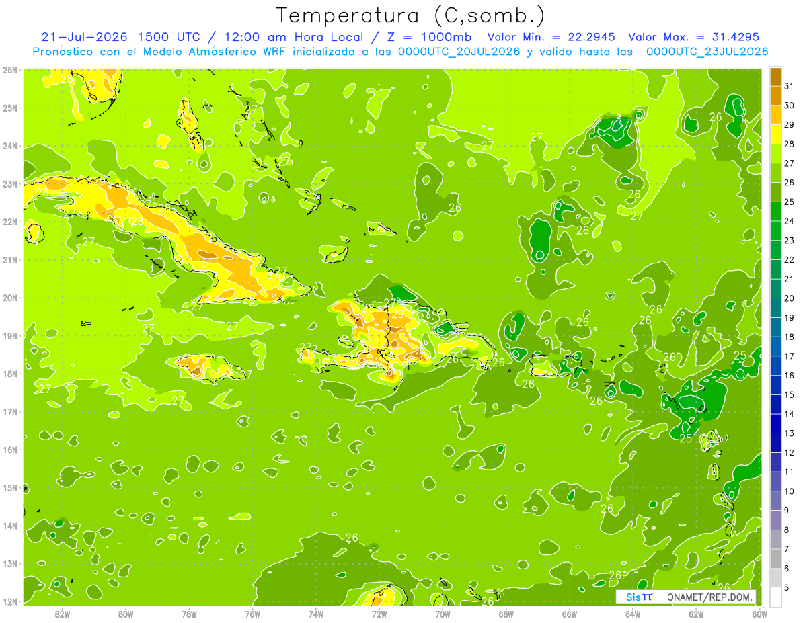The height and width of the screenshot is (623, 807).
Task: Click the '28' label on the color scale
Action: tap(789, 144)
